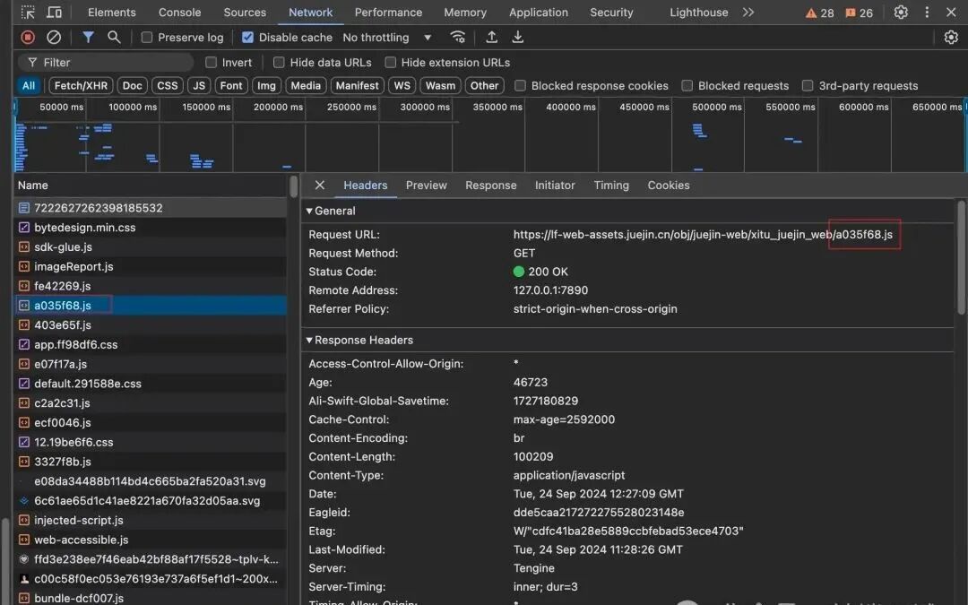The height and width of the screenshot is (605, 968).
Task: Click the inspect element picker icon
Action: 28,13
